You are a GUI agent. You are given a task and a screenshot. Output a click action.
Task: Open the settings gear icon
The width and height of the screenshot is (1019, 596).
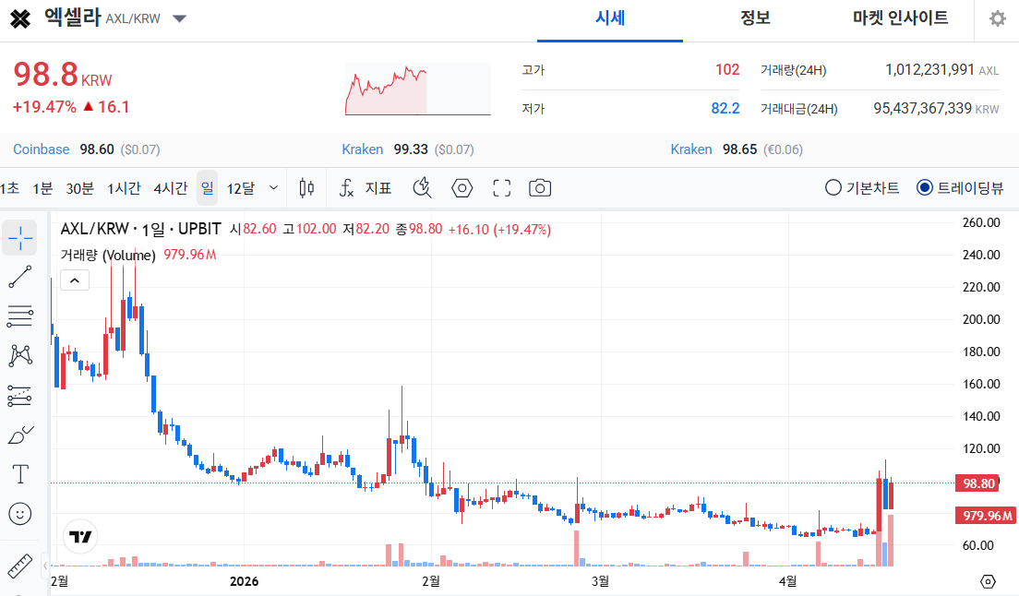(x=997, y=18)
